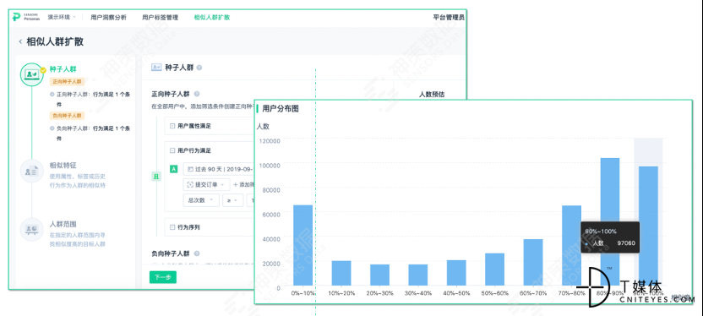703x316 pixels.
Task: Switch to the 用户洞察分析 tab
Action: 108,18
